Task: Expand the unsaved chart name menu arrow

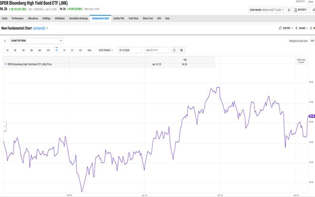Action: click(x=47, y=28)
